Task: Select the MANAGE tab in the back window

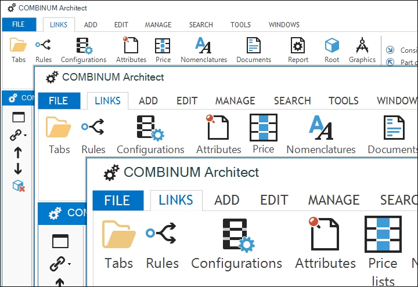Action: click(x=158, y=25)
